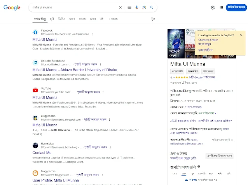This screenshot has height=185, width=248.
Task: Select the Tuesday 'মঙ্গল' popular times tab
Action: click(x=184, y=174)
